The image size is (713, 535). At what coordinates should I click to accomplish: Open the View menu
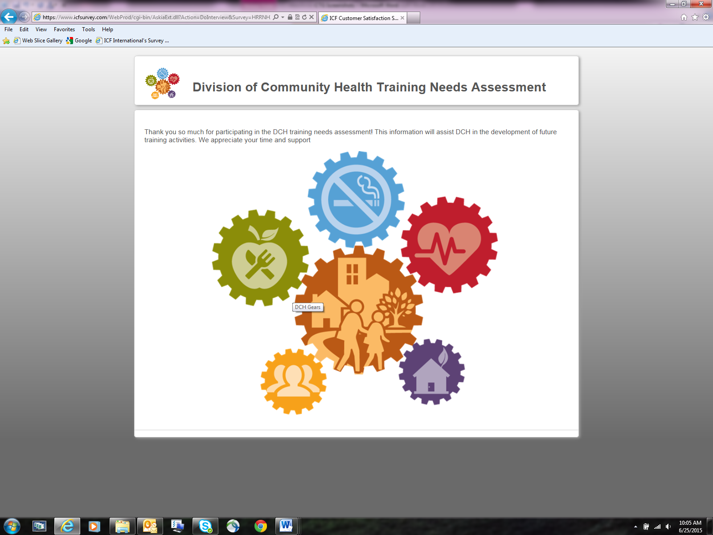(41, 29)
